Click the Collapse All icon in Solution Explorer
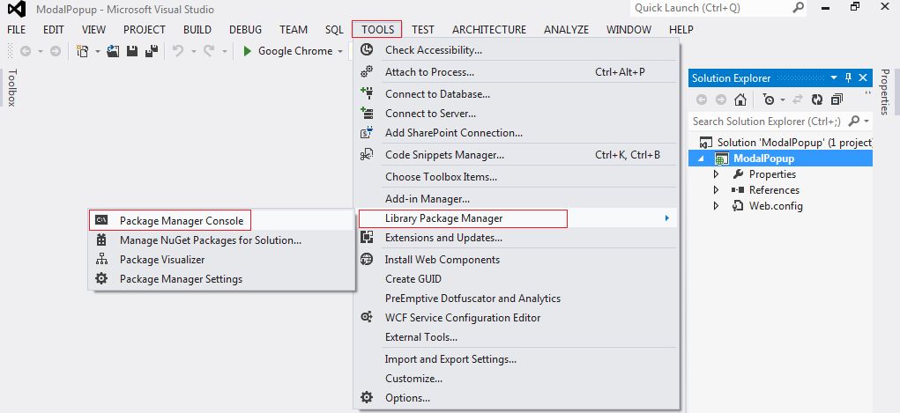900x413 pixels. [837, 100]
